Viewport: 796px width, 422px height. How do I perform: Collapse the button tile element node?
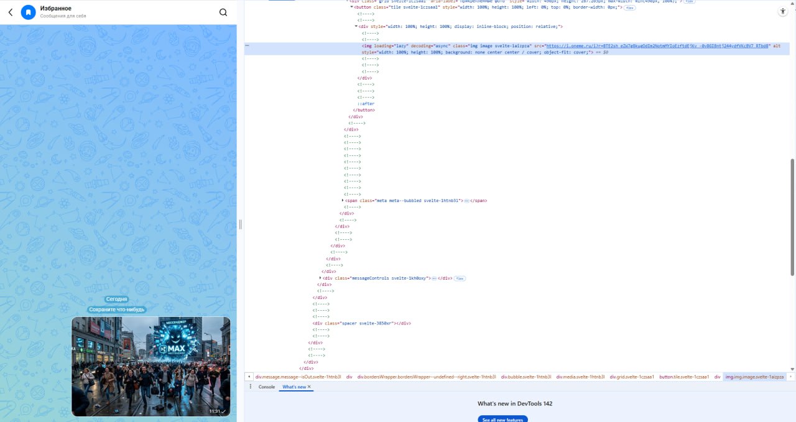coord(351,7)
